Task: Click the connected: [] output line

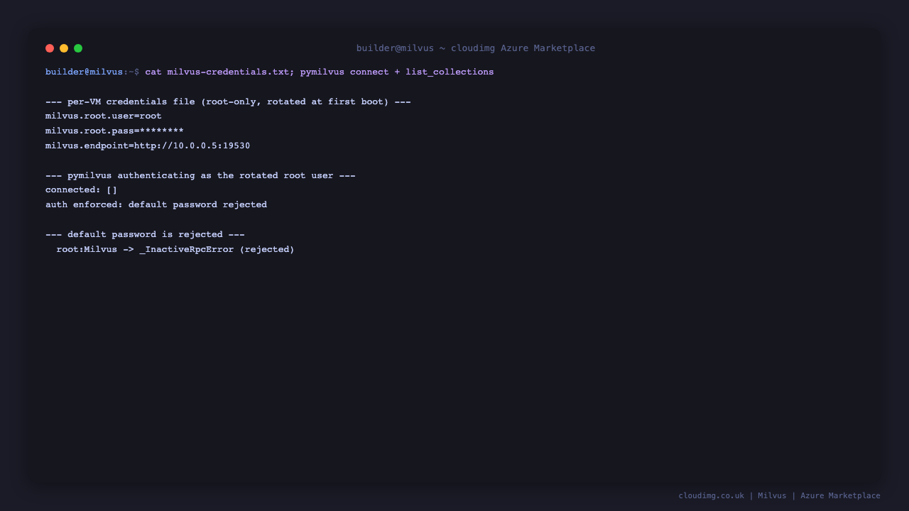Action: click(x=82, y=190)
